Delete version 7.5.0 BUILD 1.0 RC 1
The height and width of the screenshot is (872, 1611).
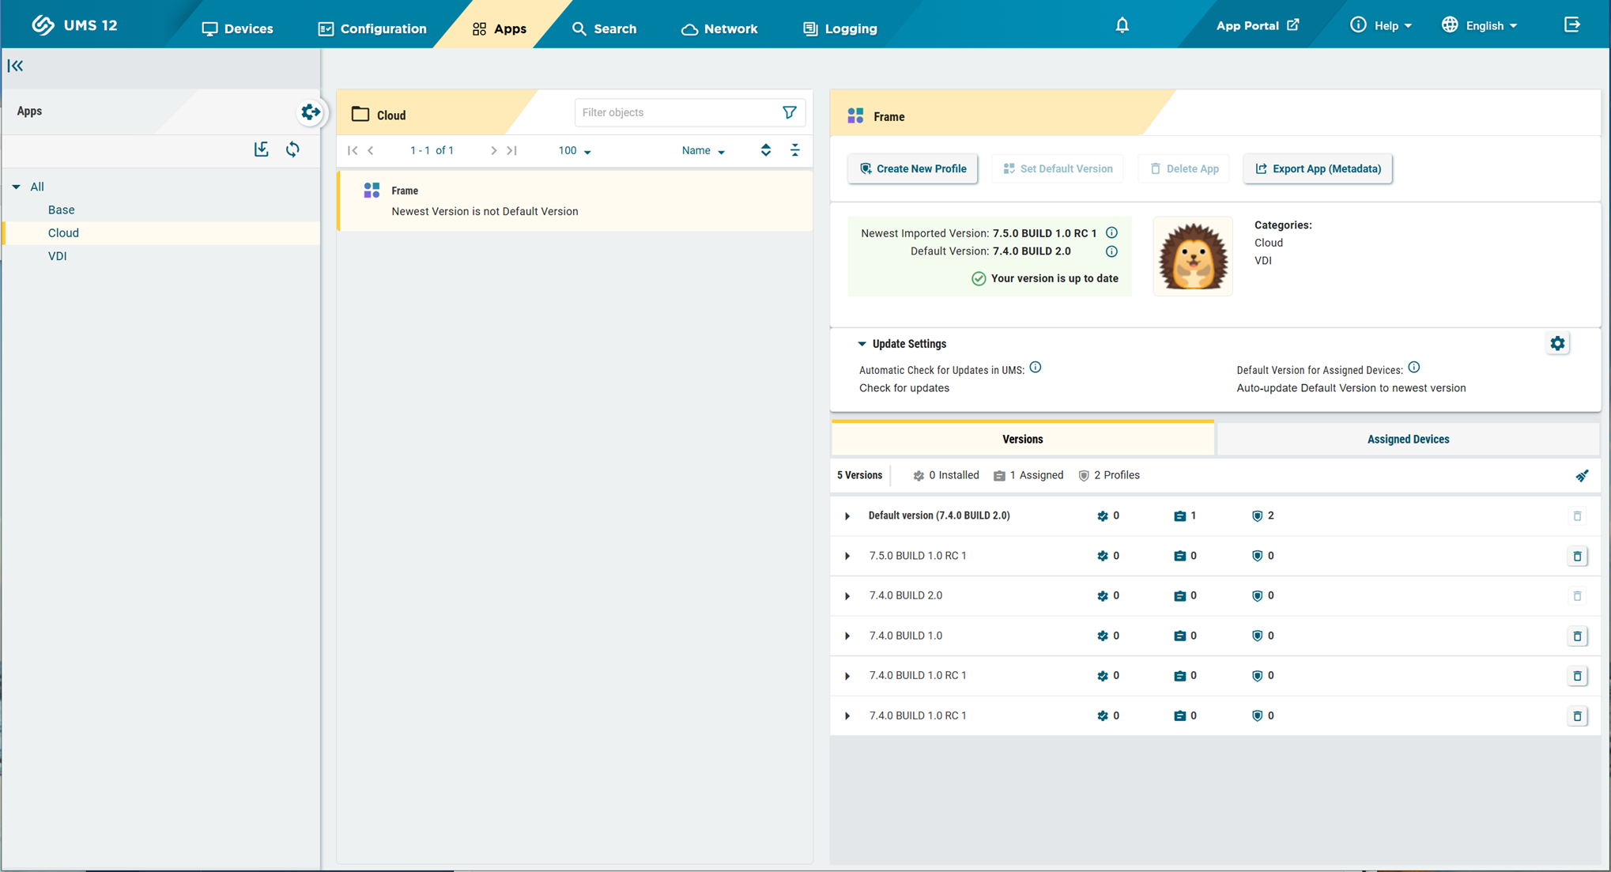1576,557
